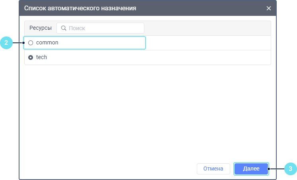
Task: Click the Далее button
Action: coord(251,169)
